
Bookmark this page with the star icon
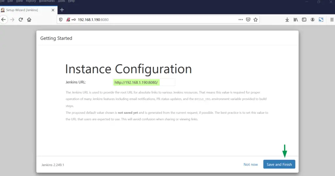pyautogui.click(x=256, y=20)
